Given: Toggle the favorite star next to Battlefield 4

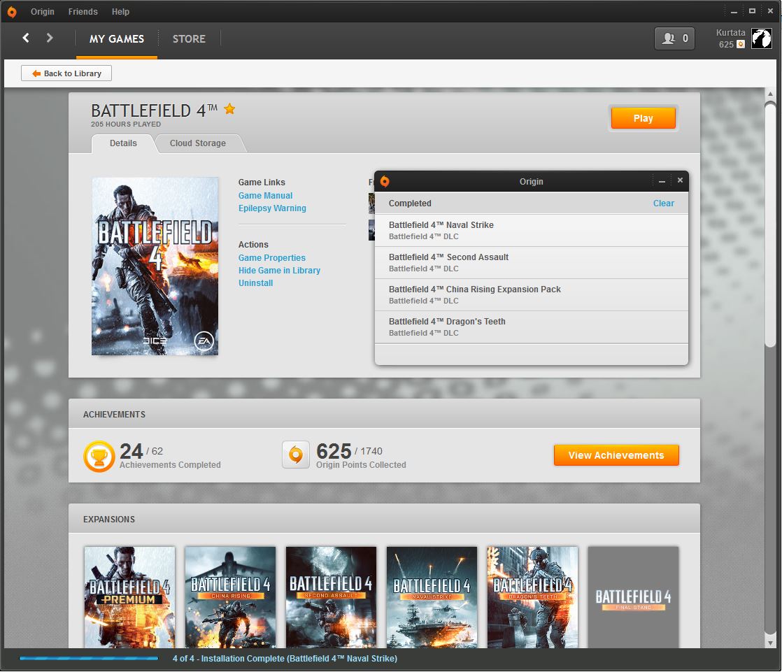Looking at the screenshot, I should pyautogui.click(x=229, y=108).
